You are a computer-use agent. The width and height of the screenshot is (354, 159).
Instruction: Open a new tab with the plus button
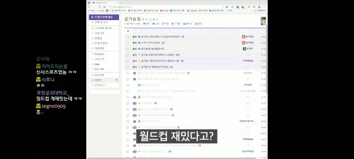click(121, 3)
